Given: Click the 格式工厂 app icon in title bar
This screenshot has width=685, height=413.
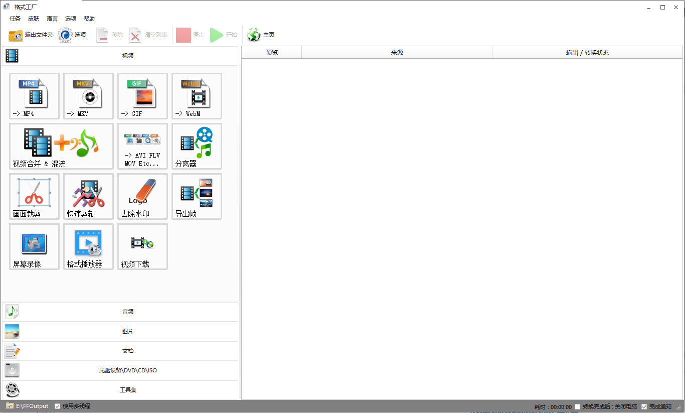Looking at the screenshot, I should click(7, 7).
